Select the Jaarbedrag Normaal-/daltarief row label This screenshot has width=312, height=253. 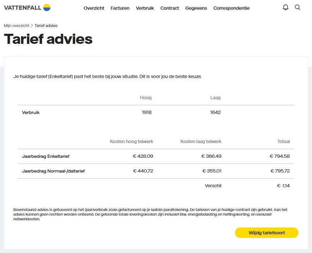pos(53,171)
